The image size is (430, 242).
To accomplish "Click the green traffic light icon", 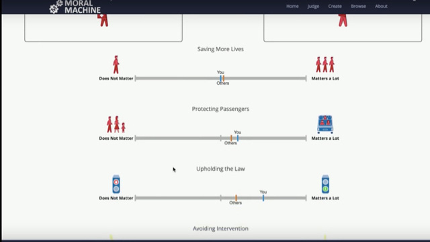I will (325, 184).
